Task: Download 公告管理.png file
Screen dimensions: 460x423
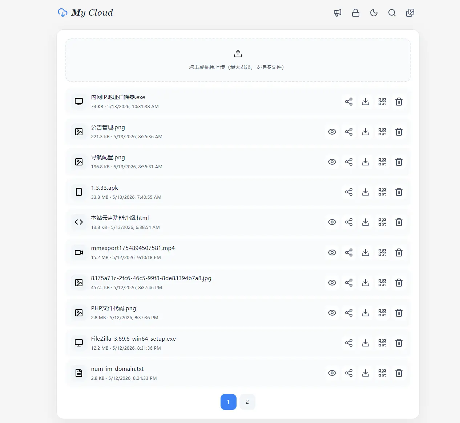Action: [366, 132]
